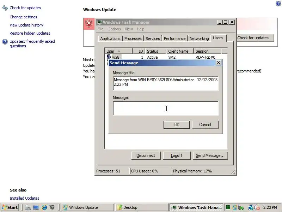
Task: Close the Send Message dialog
Action: (x=218, y=63)
